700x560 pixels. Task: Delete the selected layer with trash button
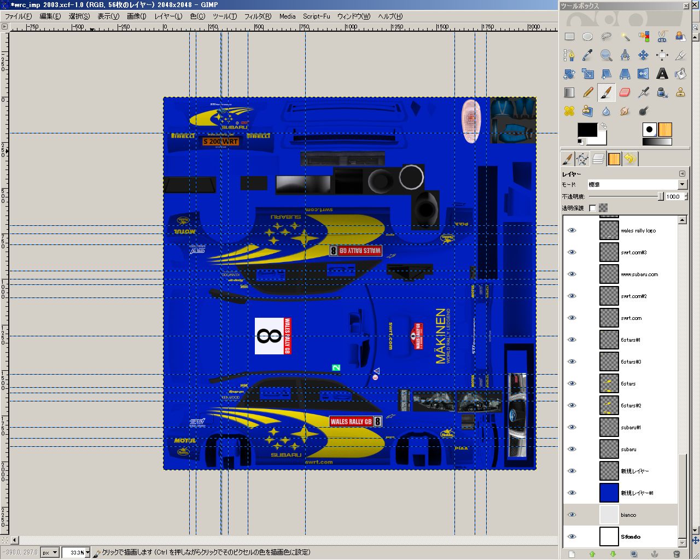[x=676, y=554]
